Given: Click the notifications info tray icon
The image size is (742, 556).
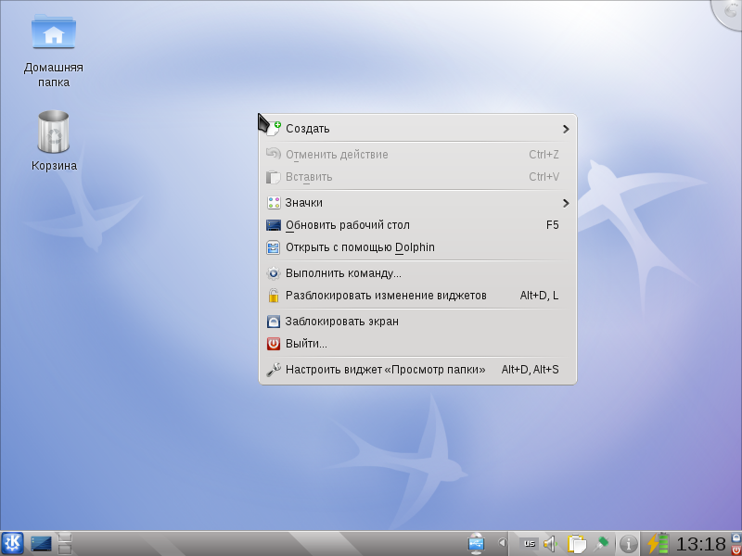Looking at the screenshot, I should 629,544.
